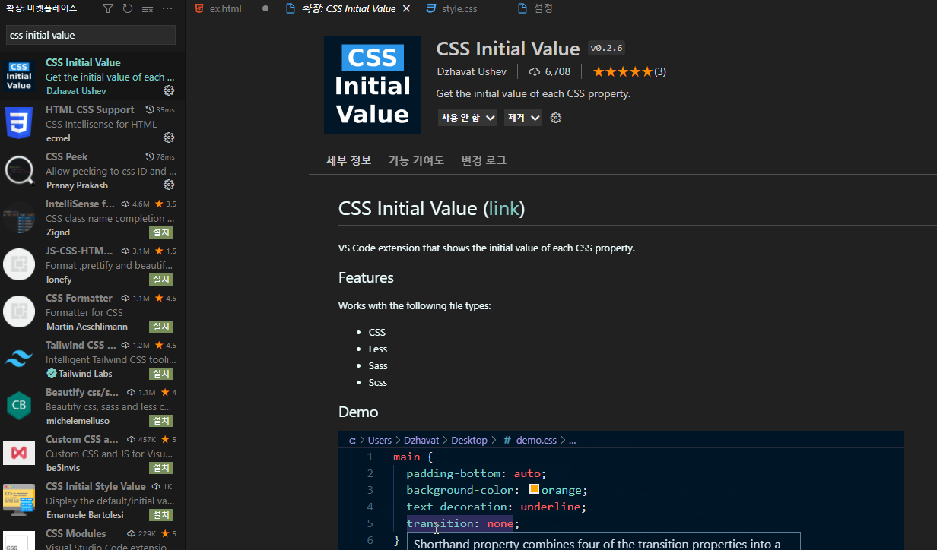937x550 pixels.
Task: Click publisher Dzhavat Ushev link
Action: 472,71
